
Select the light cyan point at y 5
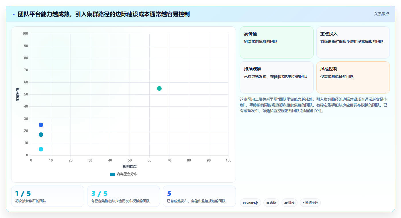[41, 149]
